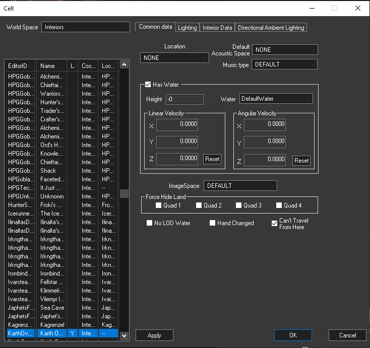Select the Froki's cell row

(63, 205)
